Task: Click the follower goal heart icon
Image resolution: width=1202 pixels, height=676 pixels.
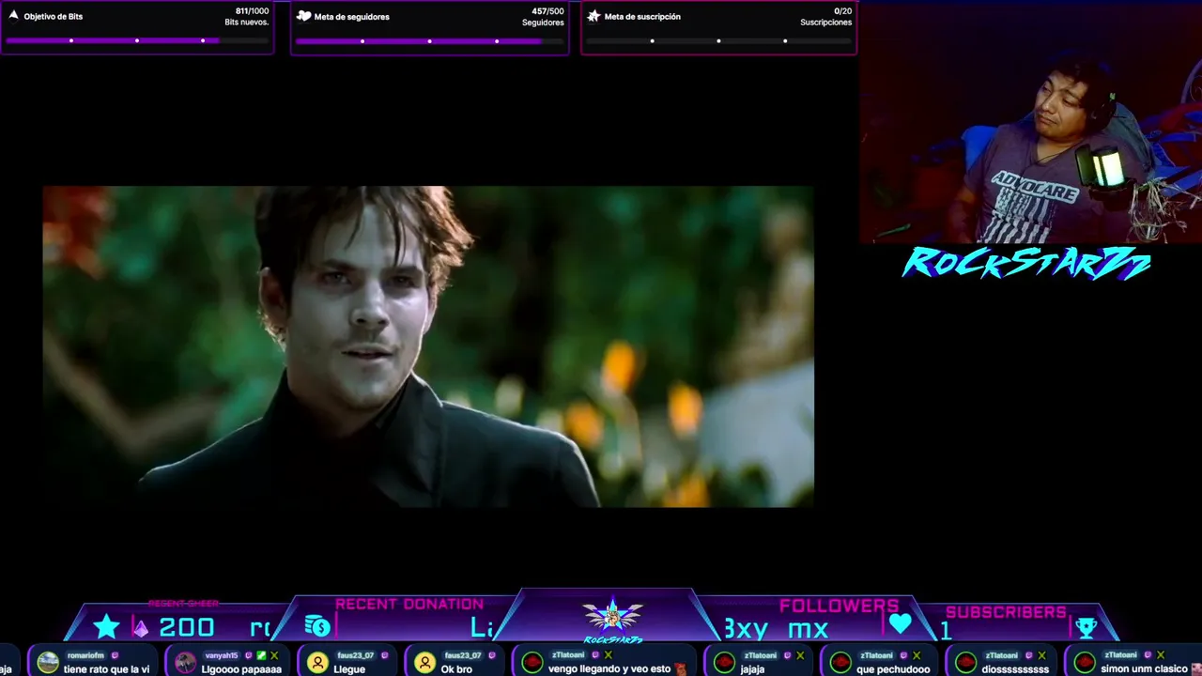Action: point(303,16)
